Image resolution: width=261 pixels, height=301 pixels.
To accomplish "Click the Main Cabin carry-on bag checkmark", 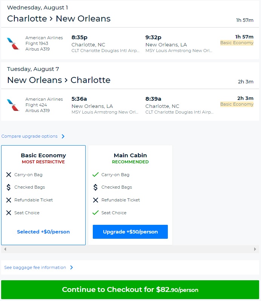I will (95, 175).
